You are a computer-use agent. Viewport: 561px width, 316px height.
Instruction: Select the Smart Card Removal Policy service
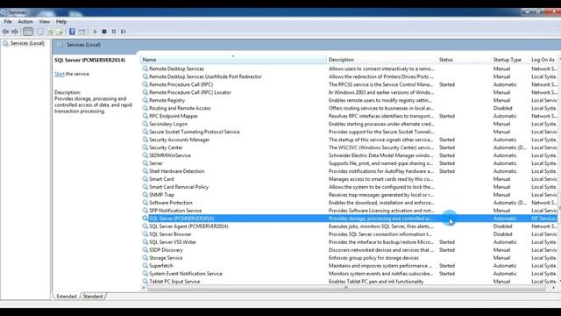[179, 187]
